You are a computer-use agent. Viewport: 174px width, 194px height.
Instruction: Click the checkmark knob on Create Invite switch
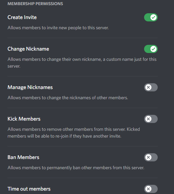tap(154, 17)
